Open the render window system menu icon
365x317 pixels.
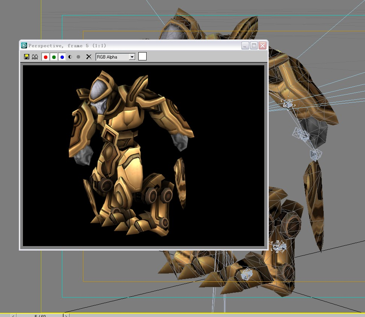coord(24,45)
